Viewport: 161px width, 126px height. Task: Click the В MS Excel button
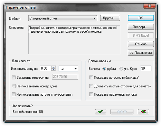click(141, 35)
